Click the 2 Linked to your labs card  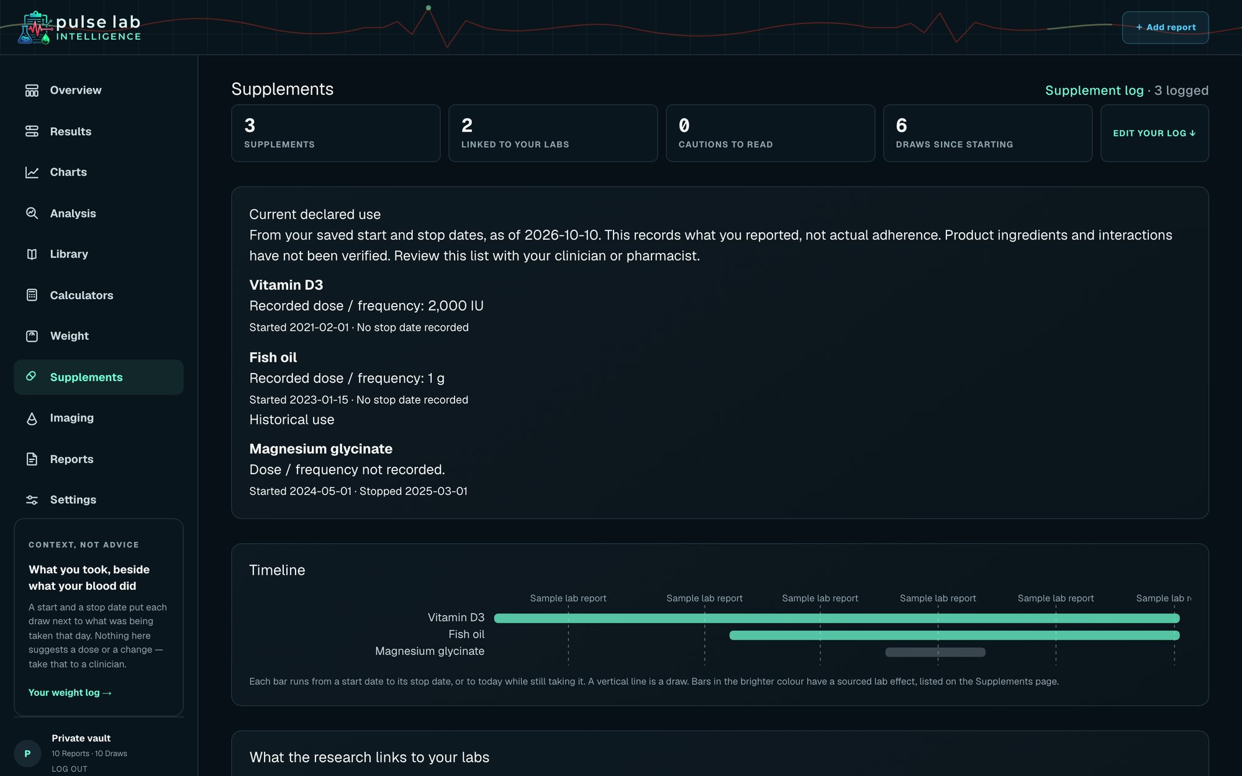coord(553,133)
